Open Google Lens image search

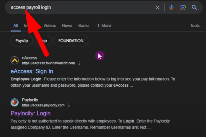pyautogui.click(x=183, y=7)
